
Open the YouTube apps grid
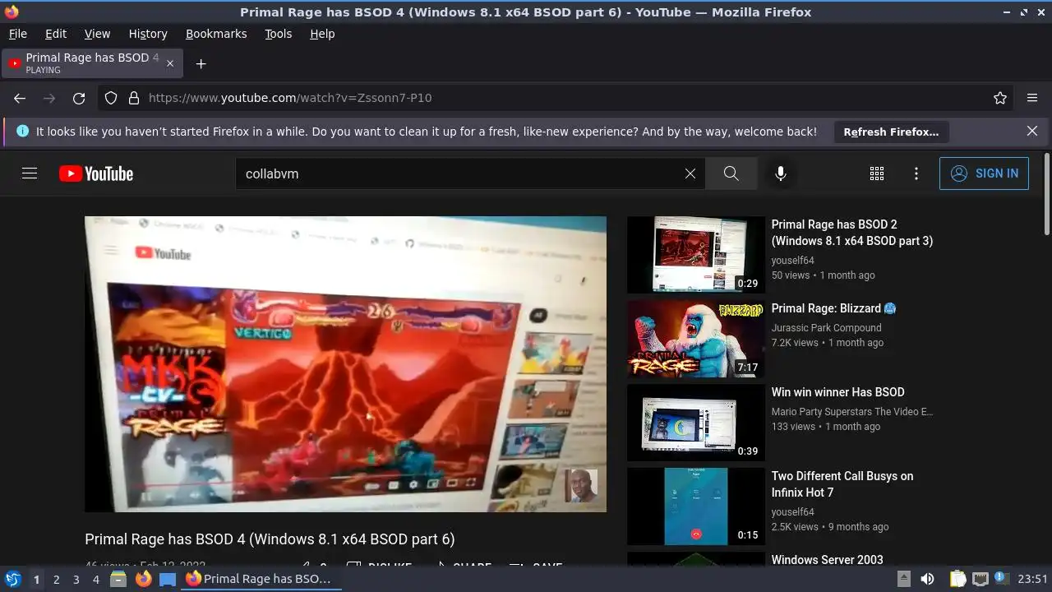(877, 173)
